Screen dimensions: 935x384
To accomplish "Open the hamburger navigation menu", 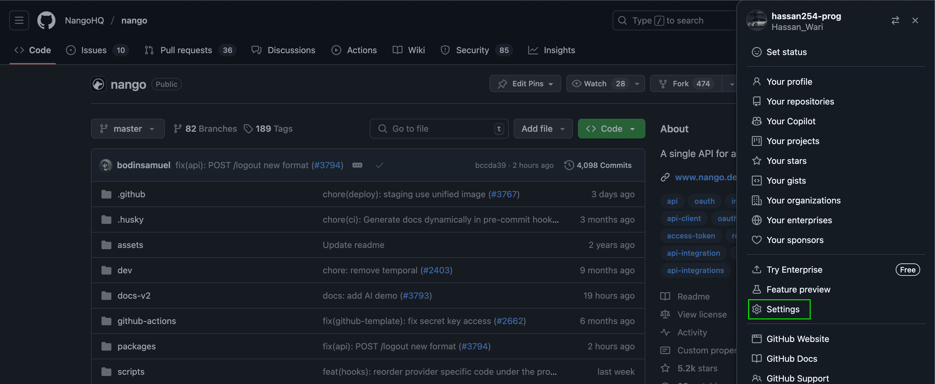I will (x=19, y=20).
